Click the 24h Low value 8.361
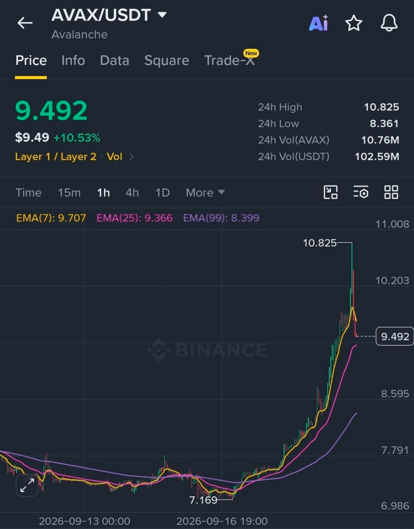 coord(384,124)
